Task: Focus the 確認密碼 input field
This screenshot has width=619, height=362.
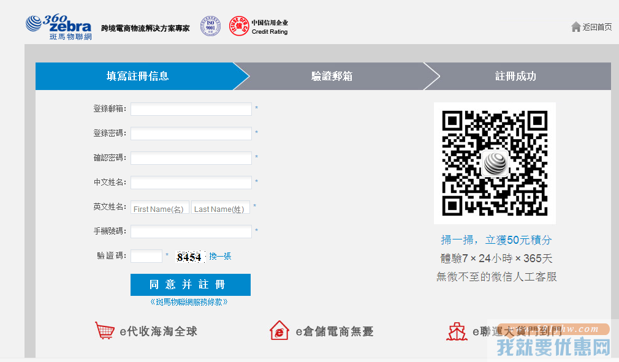Action: tap(191, 158)
